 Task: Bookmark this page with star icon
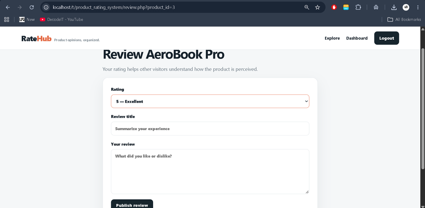(318, 7)
